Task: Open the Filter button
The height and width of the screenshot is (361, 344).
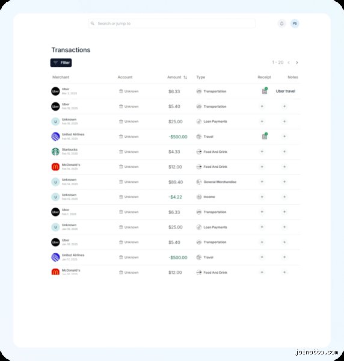Action: [61, 63]
